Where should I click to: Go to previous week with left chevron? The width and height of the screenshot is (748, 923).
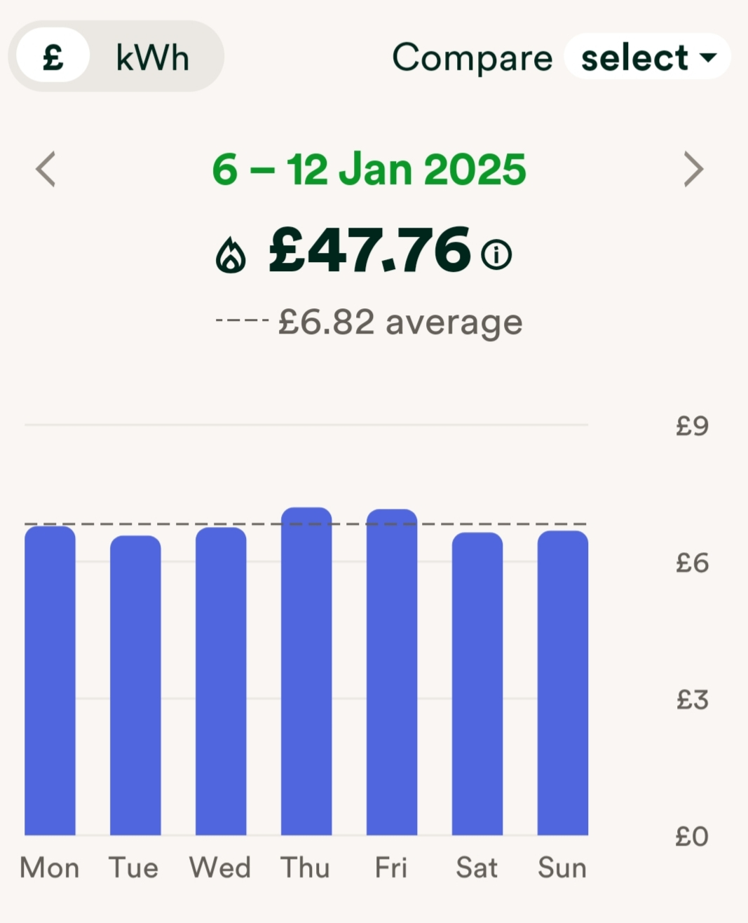pyautogui.click(x=46, y=170)
